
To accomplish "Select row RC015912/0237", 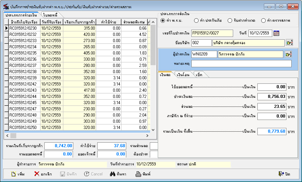I will tap(78, 65).
